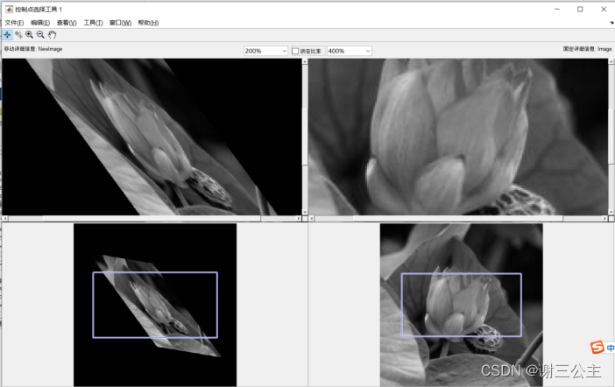This screenshot has width=615, height=387.
Task: Open the 帮助 (Help) menu
Action: pos(148,22)
